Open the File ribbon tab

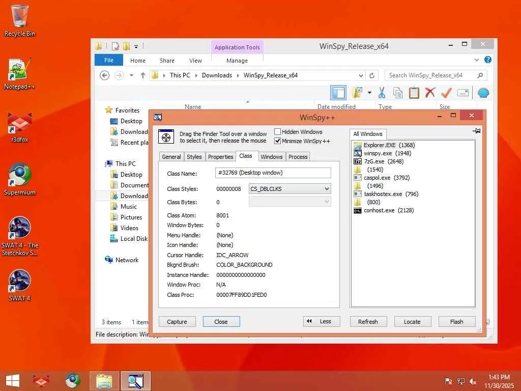(x=109, y=60)
